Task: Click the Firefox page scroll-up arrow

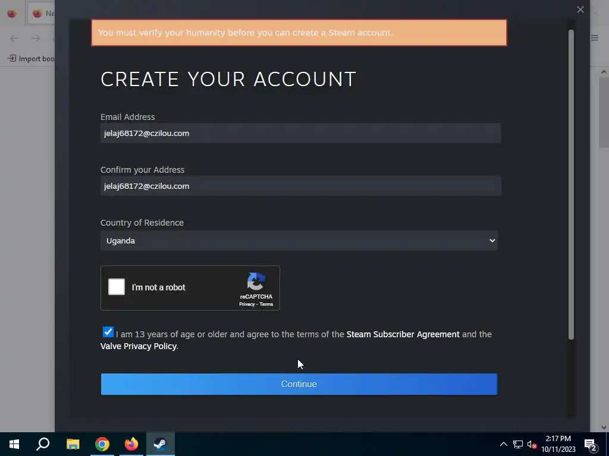Action: tap(604, 72)
